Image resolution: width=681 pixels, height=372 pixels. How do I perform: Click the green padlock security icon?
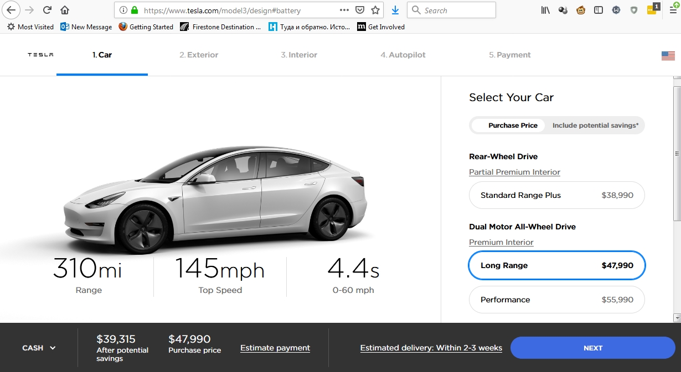(x=134, y=10)
